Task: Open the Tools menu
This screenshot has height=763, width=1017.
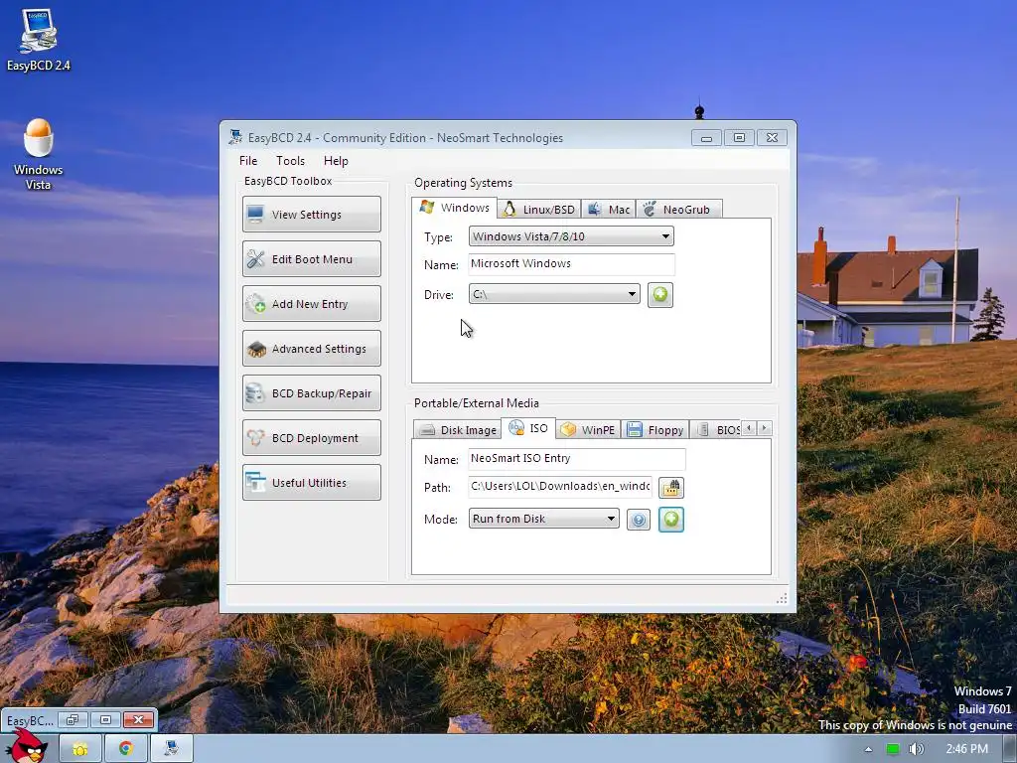Action: (x=290, y=161)
